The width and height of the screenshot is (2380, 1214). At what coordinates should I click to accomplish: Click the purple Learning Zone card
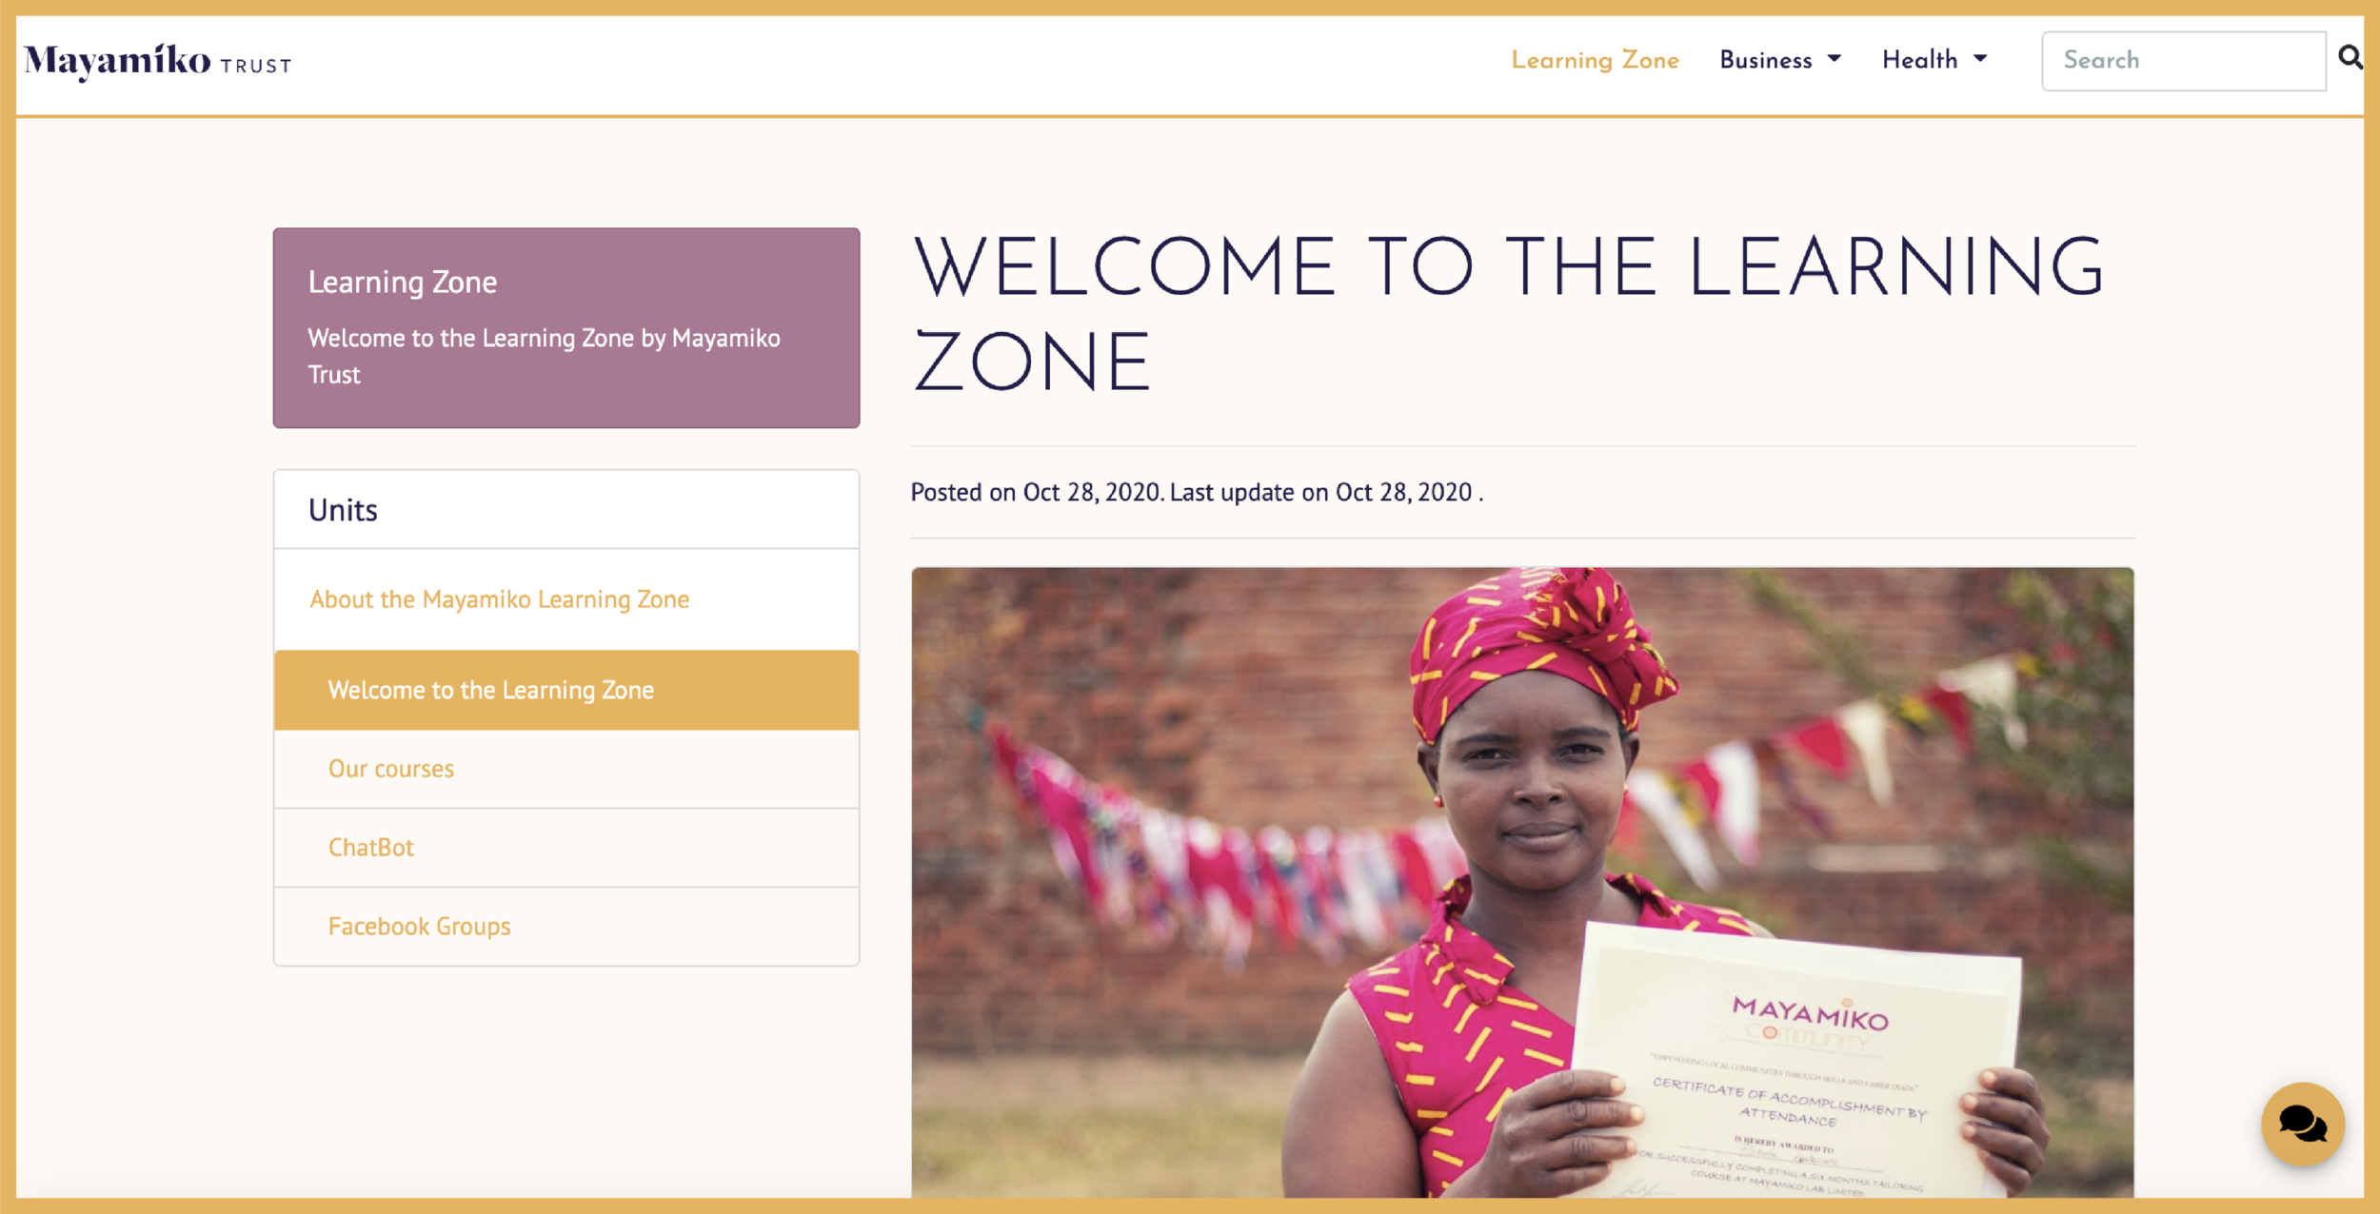[566, 327]
